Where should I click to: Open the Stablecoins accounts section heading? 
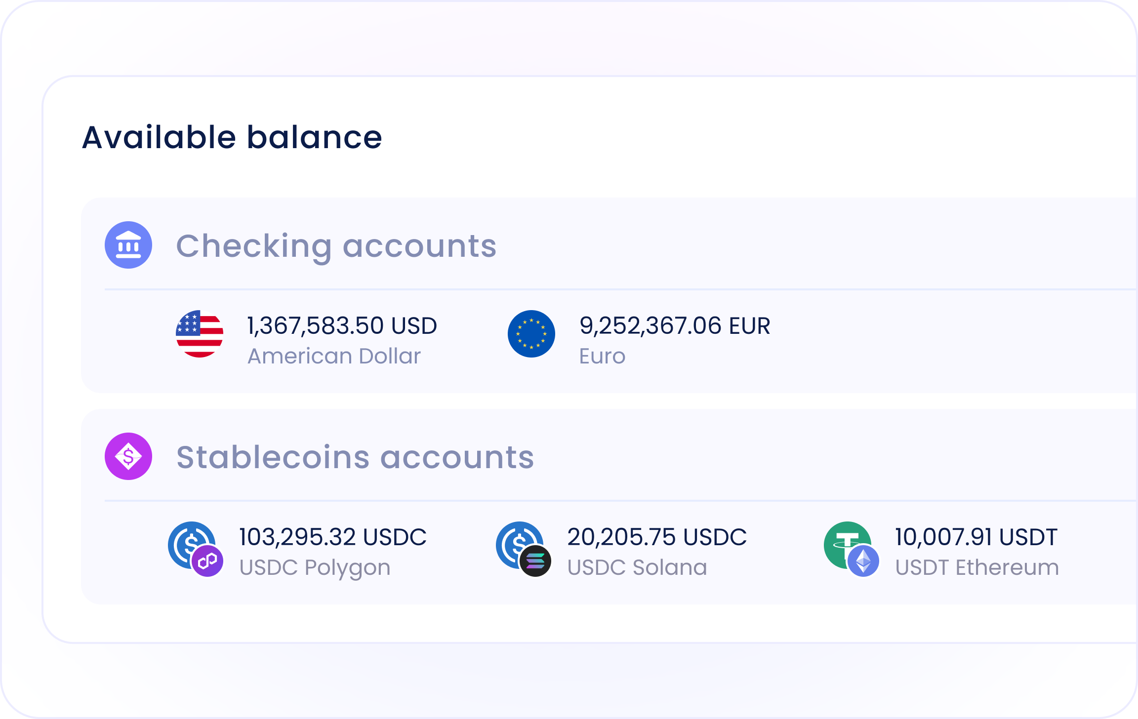pyautogui.click(x=355, y=457)
